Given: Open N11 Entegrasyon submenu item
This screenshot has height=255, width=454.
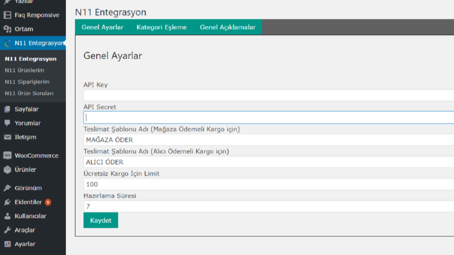Looking at the screenshot, I should point(31,59).
